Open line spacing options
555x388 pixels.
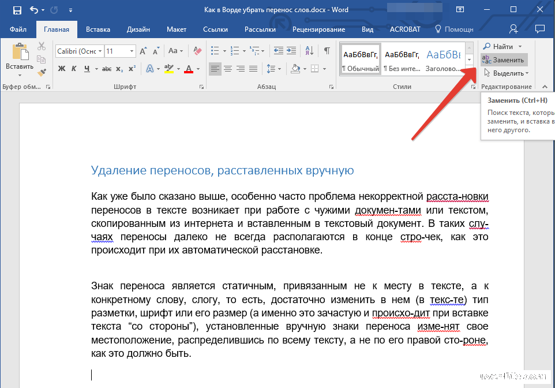pos(273,69)
